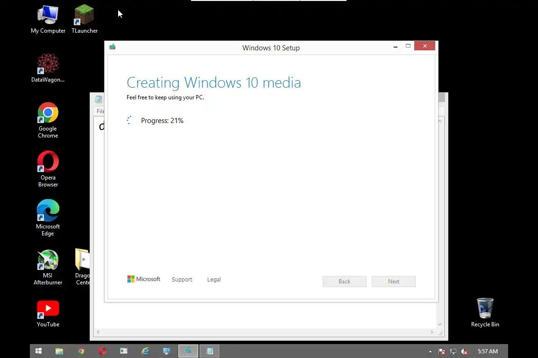Click the Support link in Setup

[182, 280]
